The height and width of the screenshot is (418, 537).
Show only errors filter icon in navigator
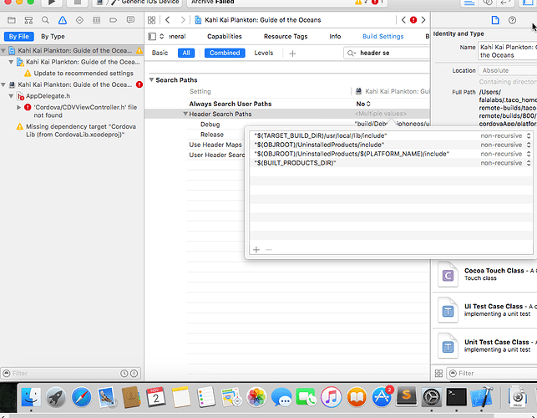[x=134, y=373]
